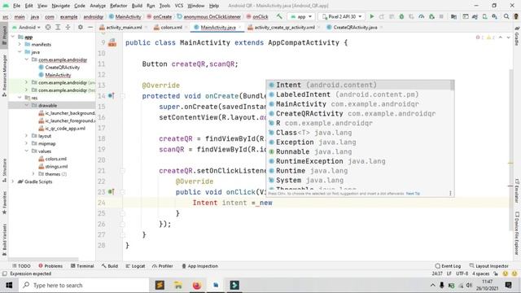Screen dimensions: 521x293
Task: Click the Windows Start button
Action: point(9,285)
